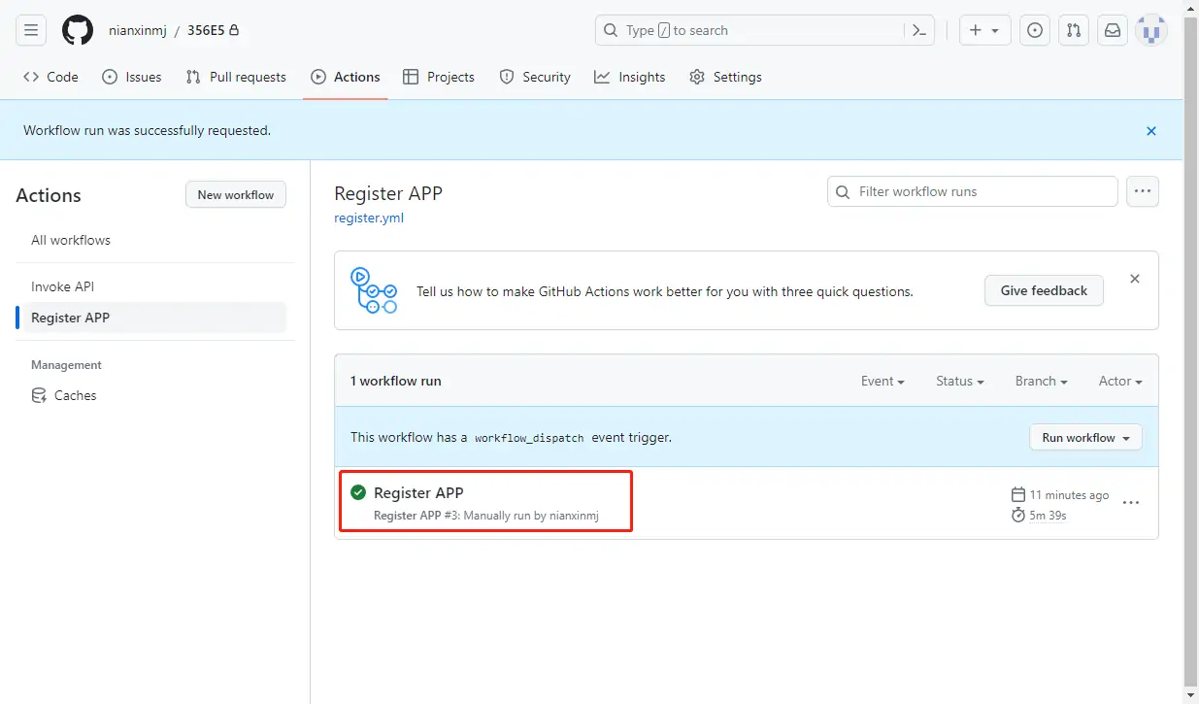Click the GitHub logo home icon
Viewport: 1199px width, 704px height.
pyautogui.click(x=78, y=30)
